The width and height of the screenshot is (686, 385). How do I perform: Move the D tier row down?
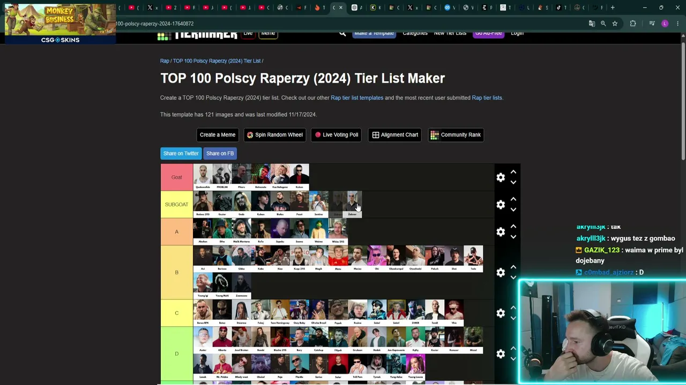[x=513, y=359]
